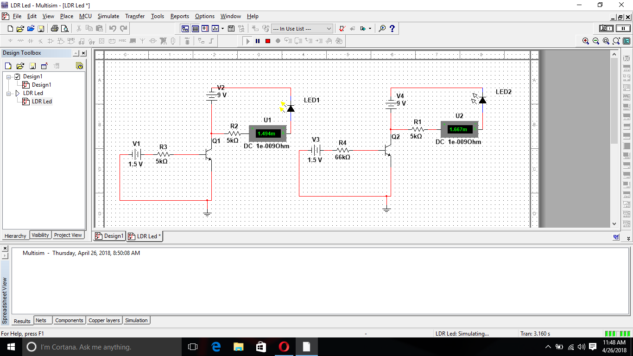
Task: Open Opera browser from the taskbar
Action: (x=284, y=347)
